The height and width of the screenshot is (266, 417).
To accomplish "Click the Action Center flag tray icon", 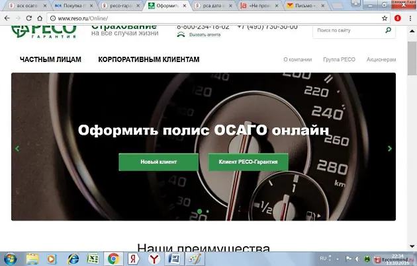I will click(x=348, y=259).
